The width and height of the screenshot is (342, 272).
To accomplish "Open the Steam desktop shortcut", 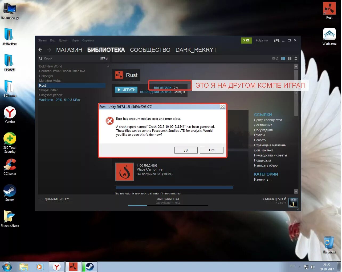I will (x=10, y=193).
